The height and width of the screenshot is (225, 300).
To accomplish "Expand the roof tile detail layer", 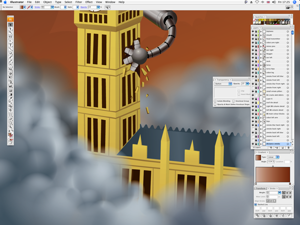I will pyautogui.click(x=261, y=102).
